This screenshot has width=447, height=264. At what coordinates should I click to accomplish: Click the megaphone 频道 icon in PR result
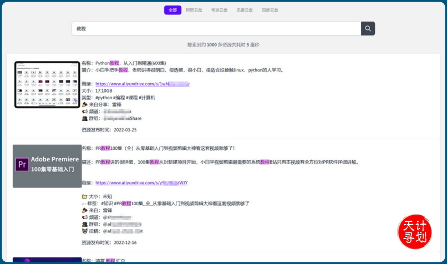(85, 217)
